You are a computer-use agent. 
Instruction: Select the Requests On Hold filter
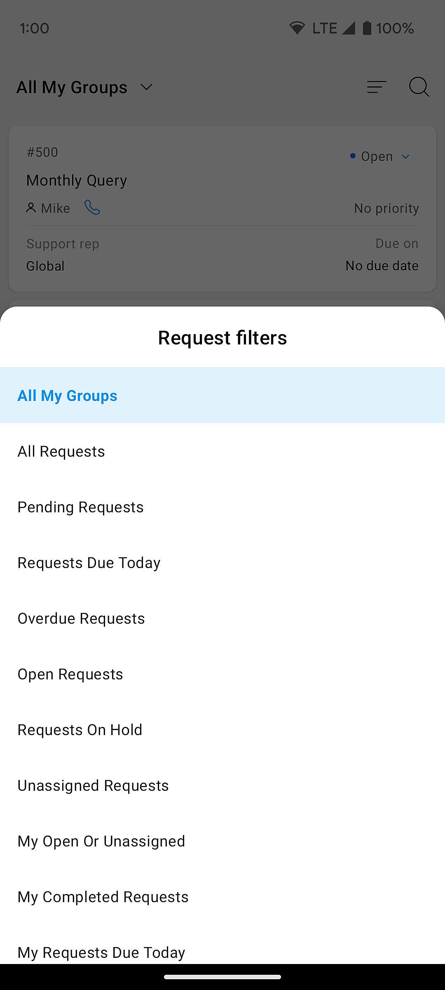click(80, 730)
